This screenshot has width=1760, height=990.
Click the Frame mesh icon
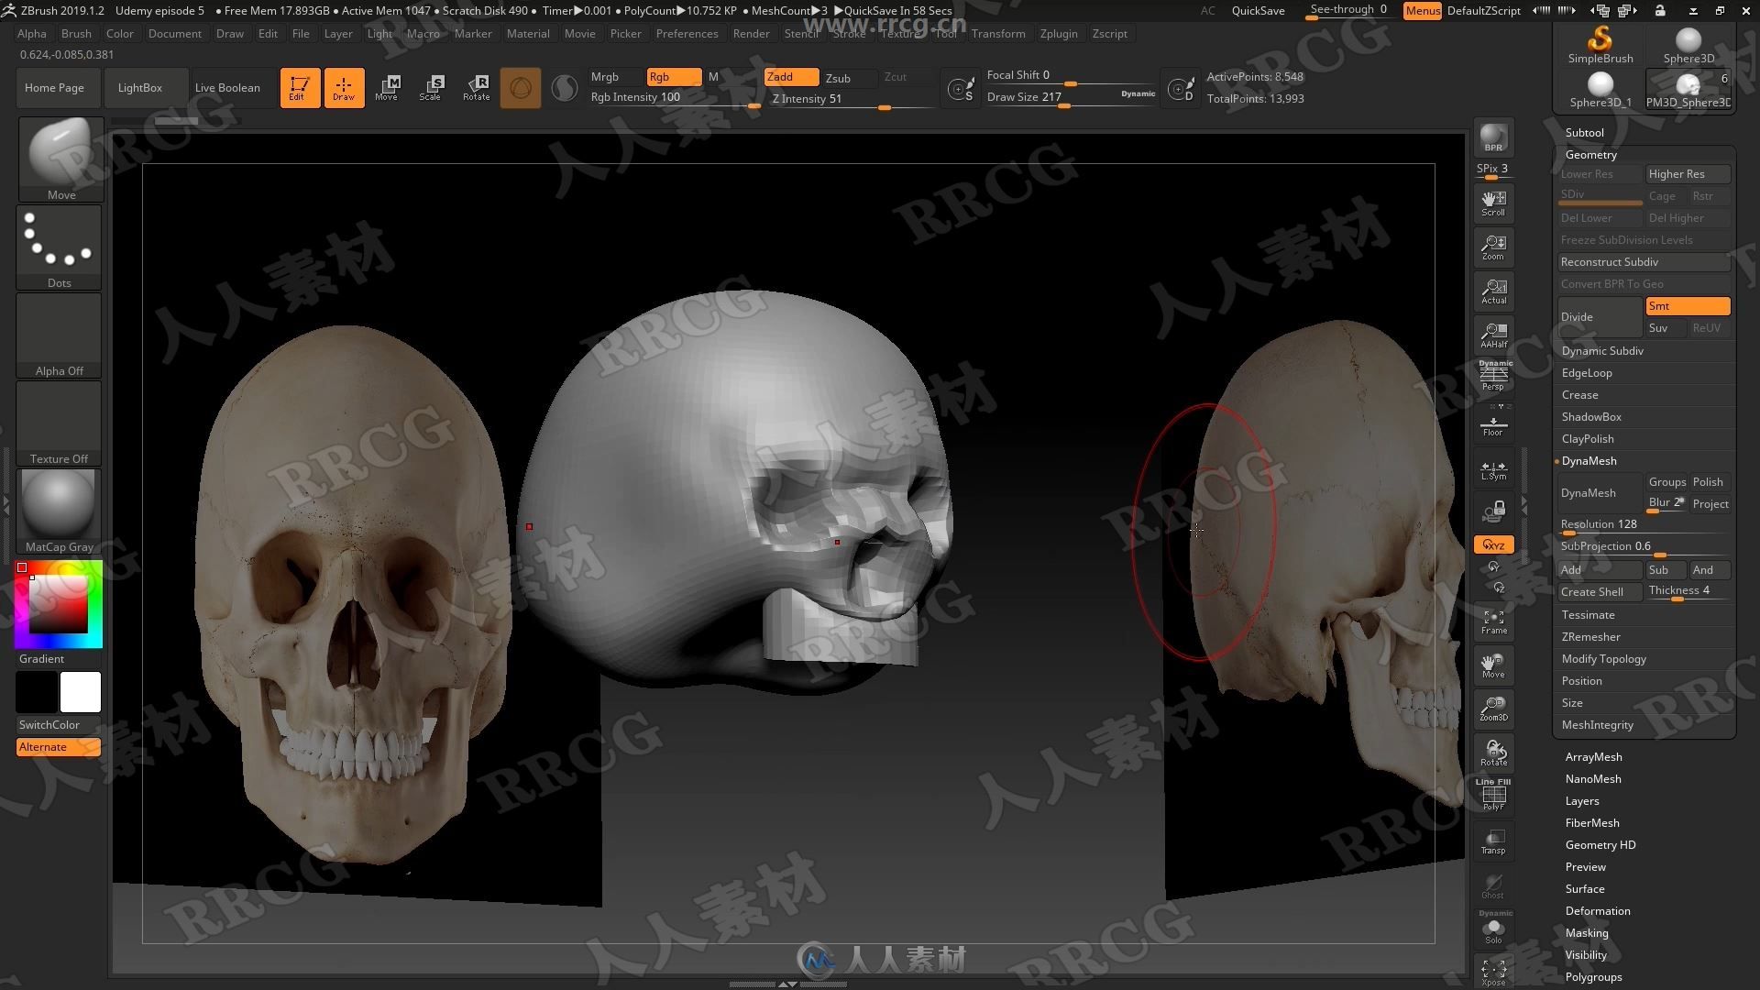[1493, 621]
